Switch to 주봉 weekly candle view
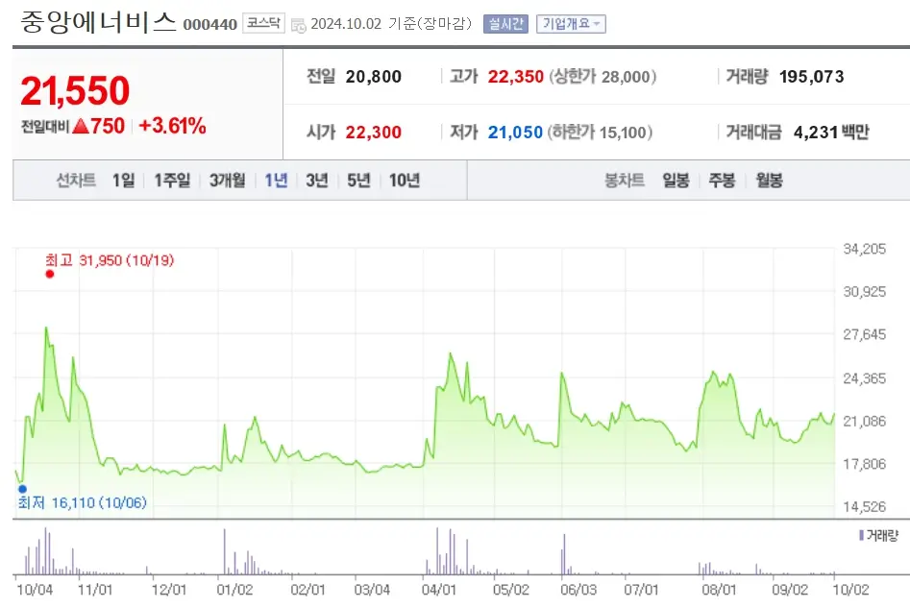This screenshot has width=910, height=608. pyautogui.click(x=721, y=180)
